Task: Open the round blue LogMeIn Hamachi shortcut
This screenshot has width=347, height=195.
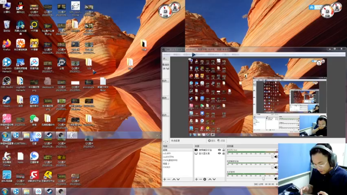Action: [7, 65]
